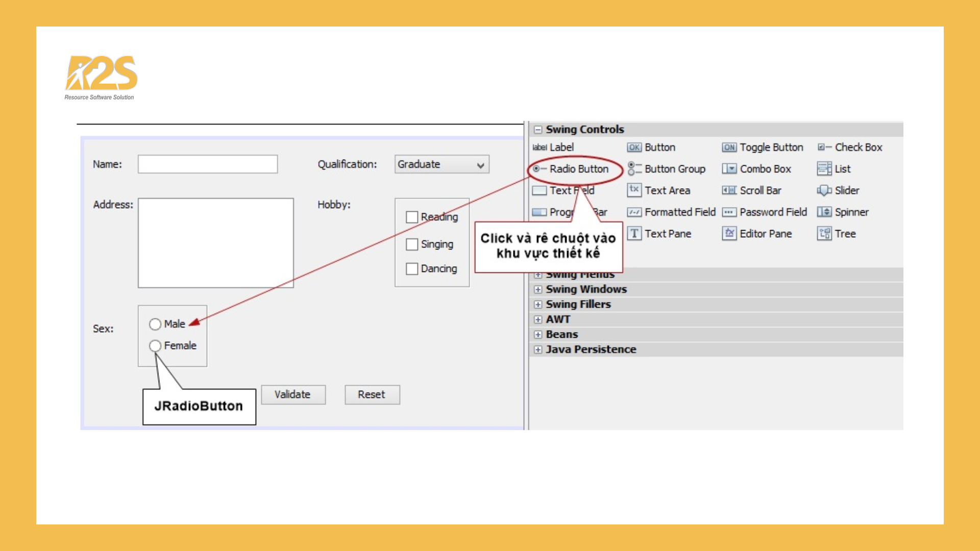Select the Male radio button
The height and width of the screenshot is (551, 980).
click(155, 324)
